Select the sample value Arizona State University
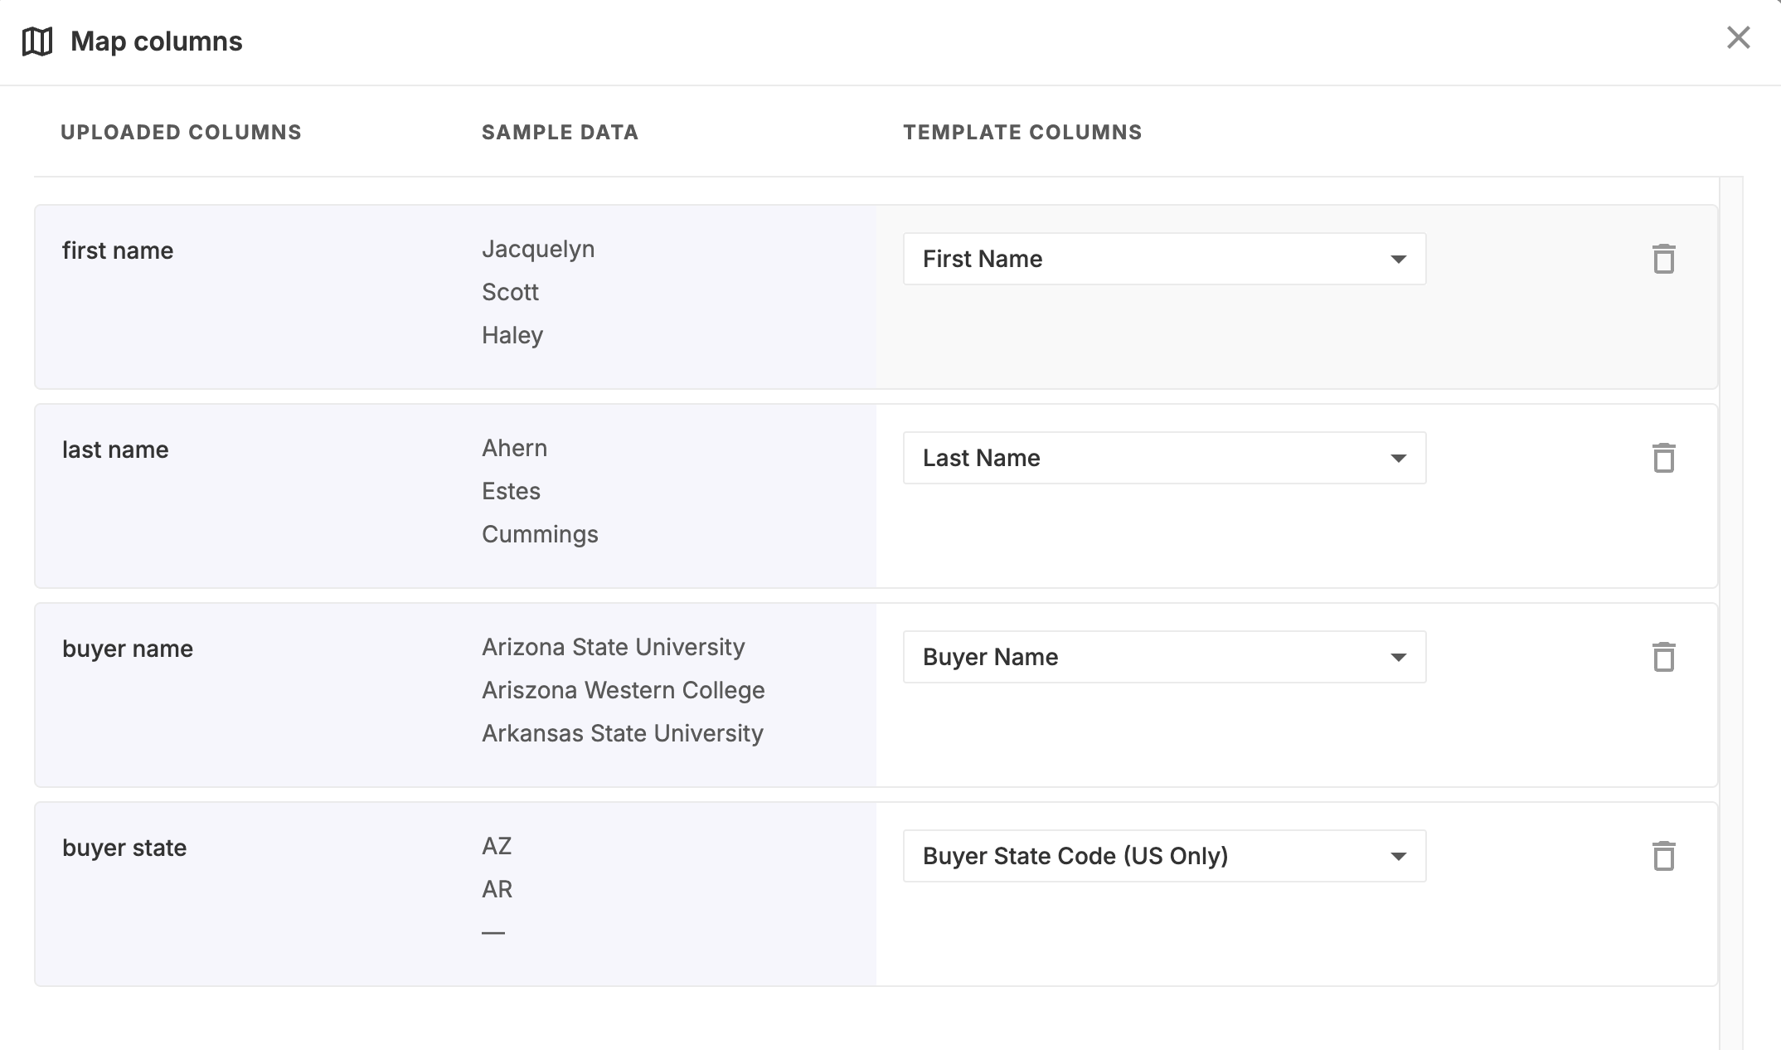1781x1050 pixels. (613, 647)
